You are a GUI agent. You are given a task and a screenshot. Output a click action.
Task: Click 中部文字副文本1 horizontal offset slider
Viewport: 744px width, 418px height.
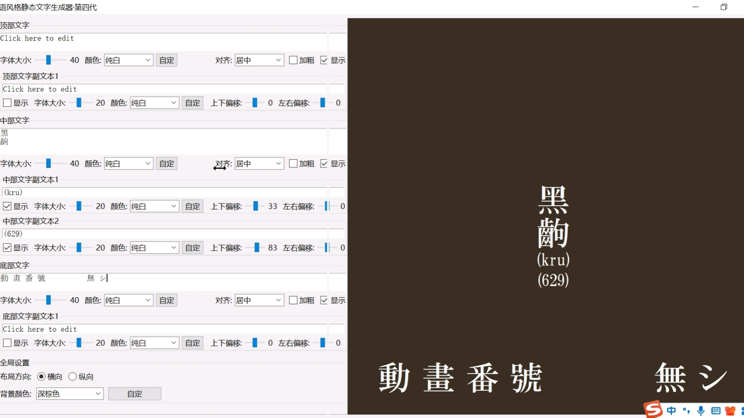[327, 206]
